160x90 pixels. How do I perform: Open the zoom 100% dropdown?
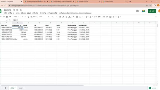[16, 17]
